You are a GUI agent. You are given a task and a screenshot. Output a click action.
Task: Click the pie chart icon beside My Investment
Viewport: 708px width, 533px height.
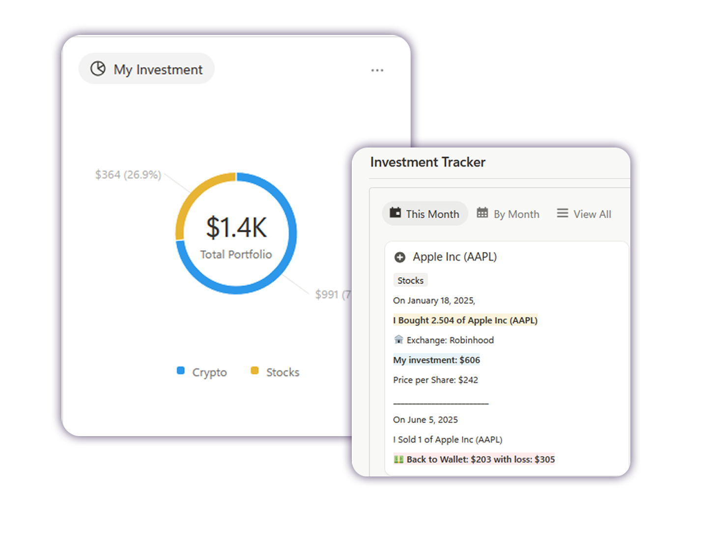[x=98, y=69]
